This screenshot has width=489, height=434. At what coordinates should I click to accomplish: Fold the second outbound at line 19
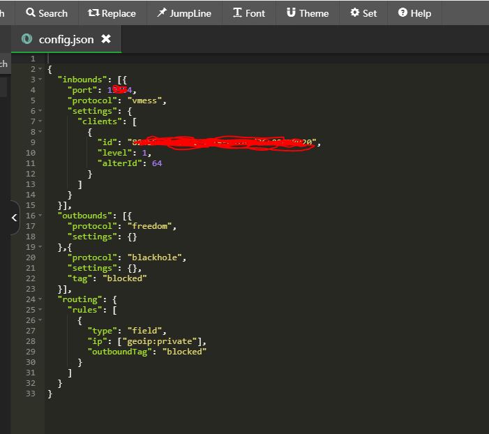(40, 247)
